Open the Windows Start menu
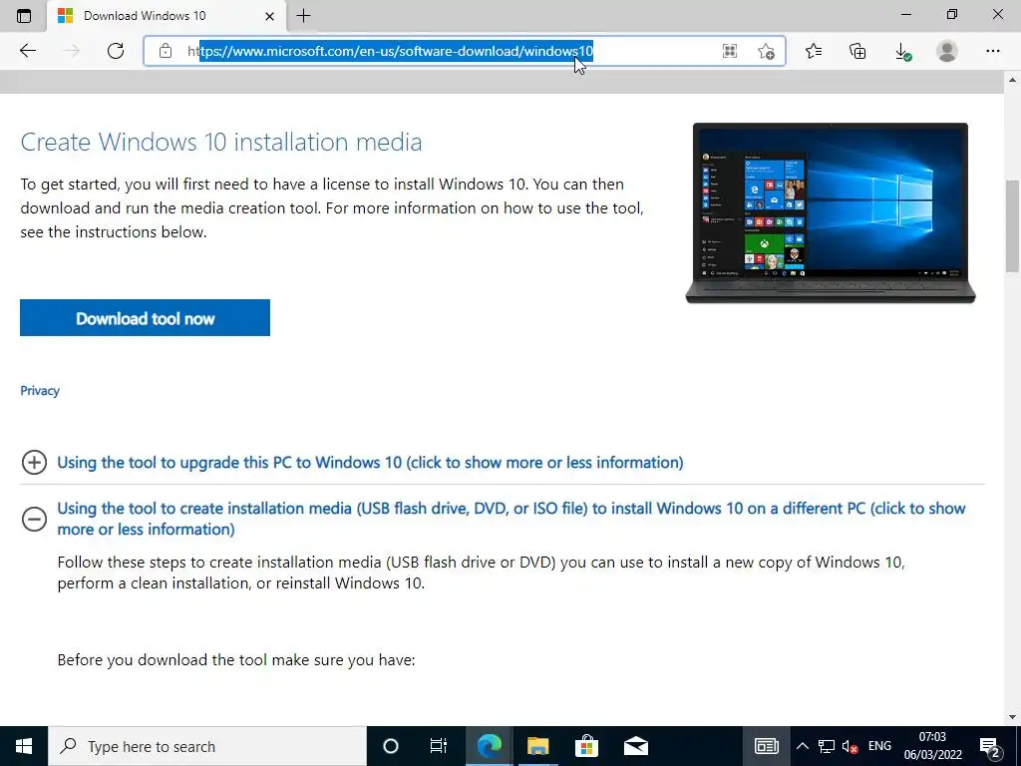1021x766 pixels. point(24,746)
